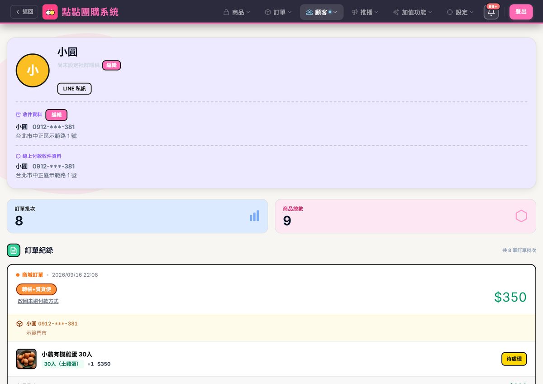Click the 改回未選付款方式 link
543x384 pixels.
tap(38, 301)
